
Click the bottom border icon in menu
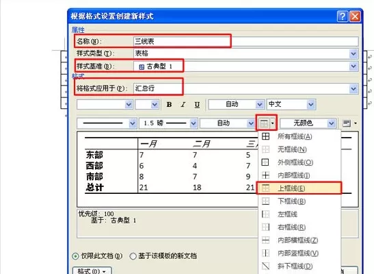click(265, 201)
